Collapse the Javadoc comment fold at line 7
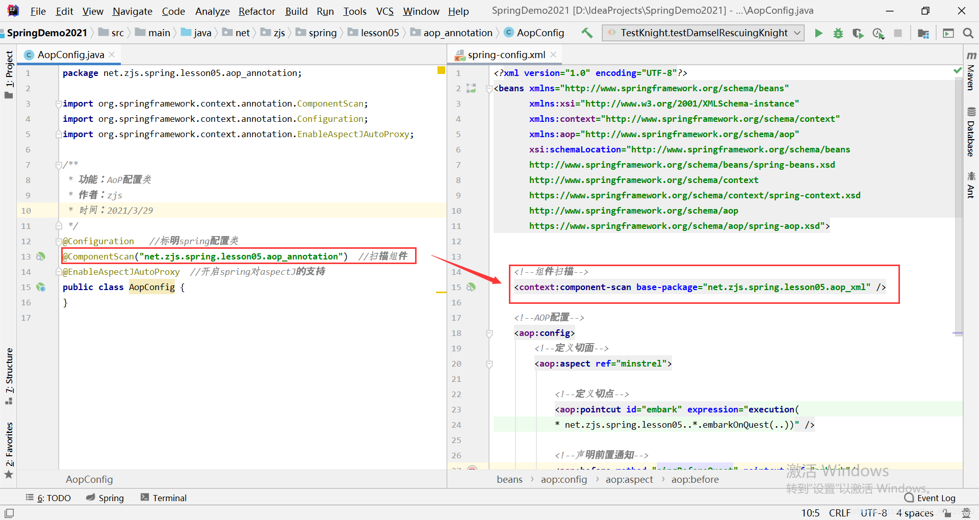This screenshot has width=979, height=520. click(59, 165)
